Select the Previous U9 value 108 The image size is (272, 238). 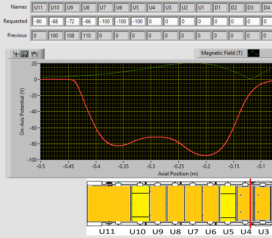coord(72,35)
